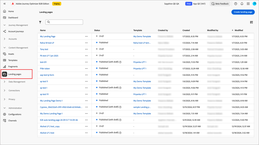The height and width of the screenshot is (145, 259).
Task: Open the Tony test landing page
Action: tap(44, 49)
